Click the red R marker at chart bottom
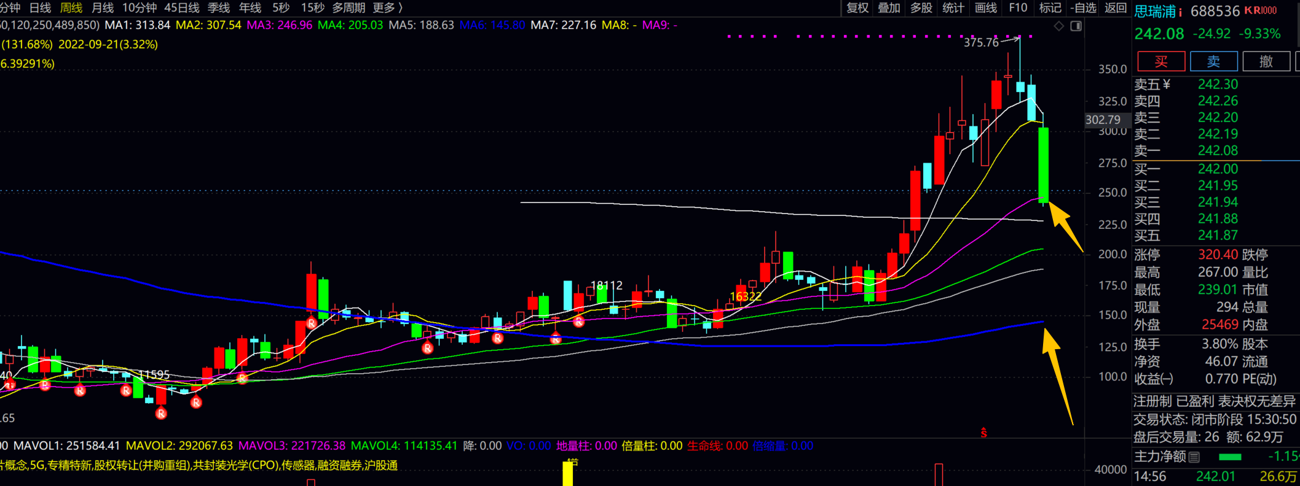1300x486 pixels. click(x=161, y=414)
